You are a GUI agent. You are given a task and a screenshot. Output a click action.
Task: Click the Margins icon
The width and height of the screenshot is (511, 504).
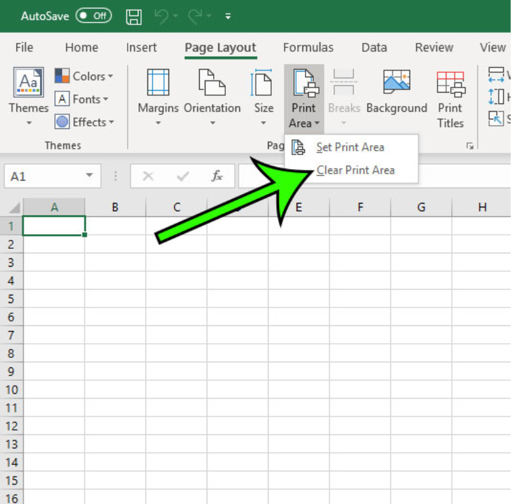(158, 82)
